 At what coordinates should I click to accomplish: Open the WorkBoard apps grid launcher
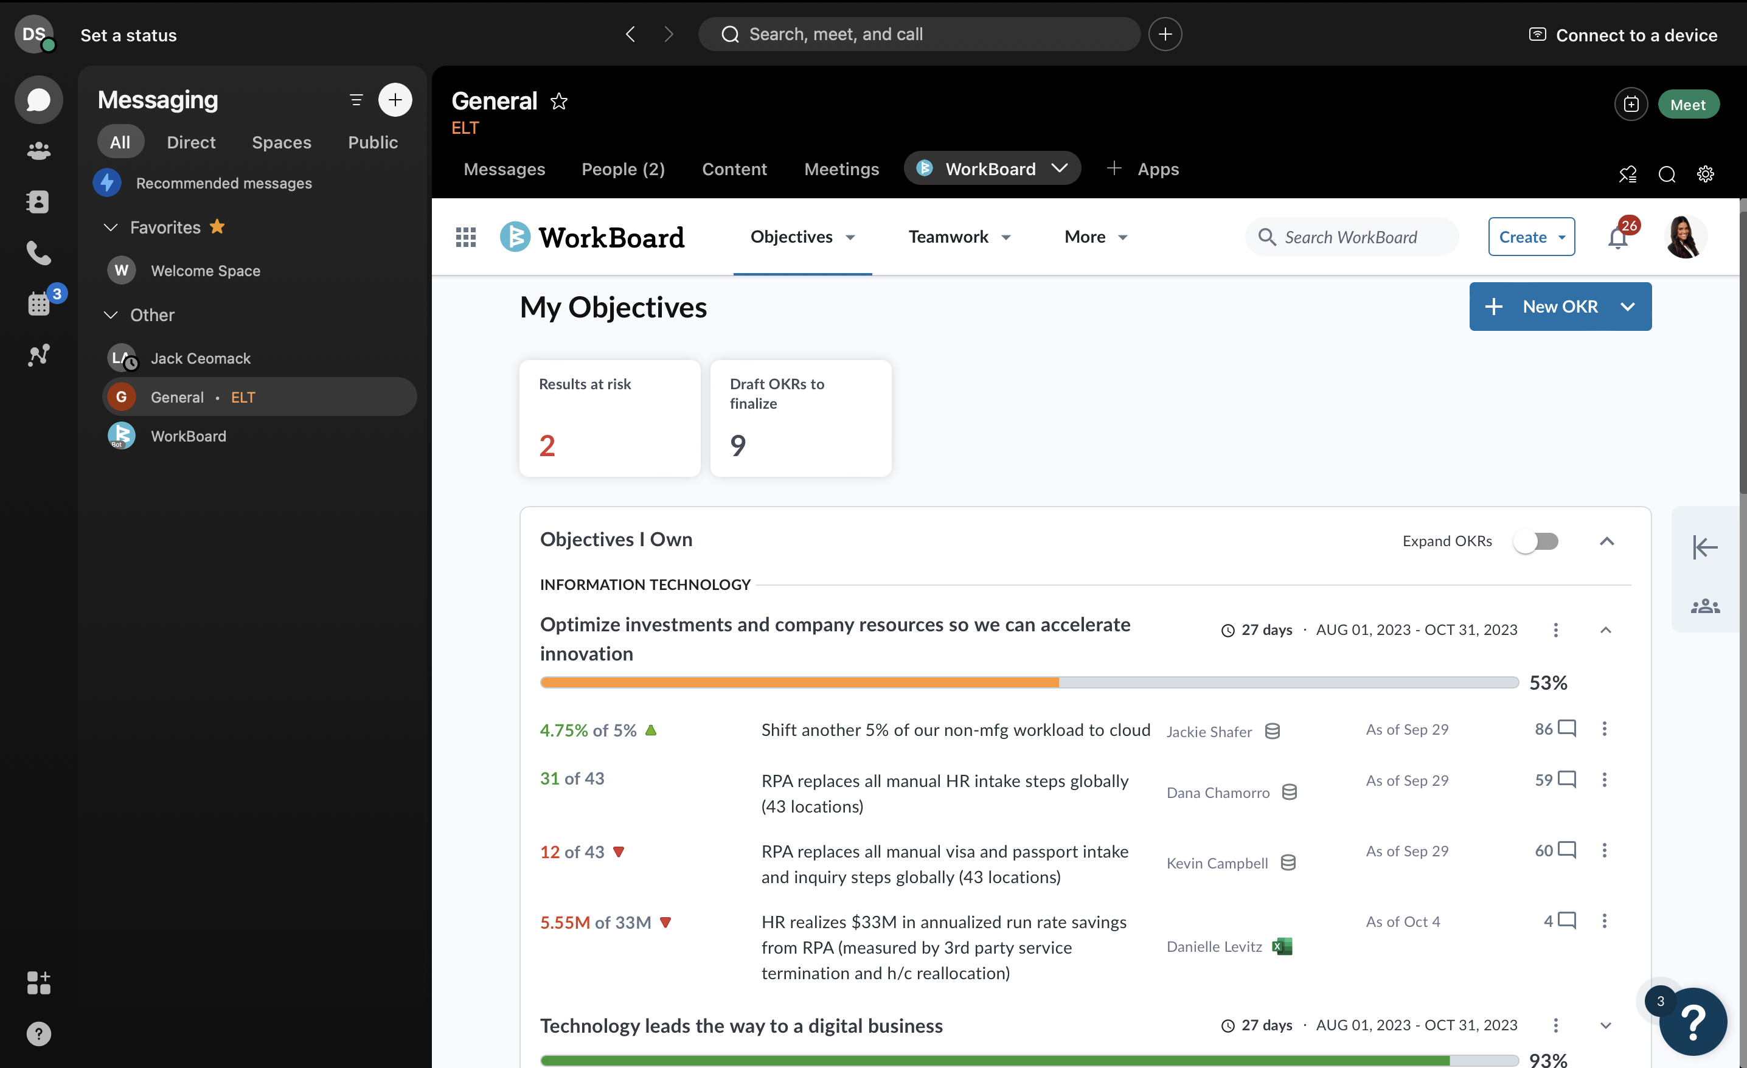point(466,237)
